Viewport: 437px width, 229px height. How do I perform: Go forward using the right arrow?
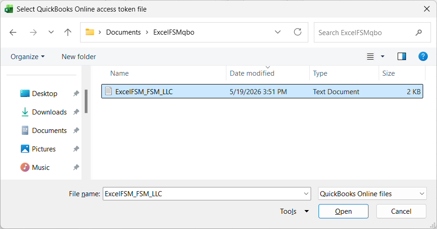tap(33, 32)
